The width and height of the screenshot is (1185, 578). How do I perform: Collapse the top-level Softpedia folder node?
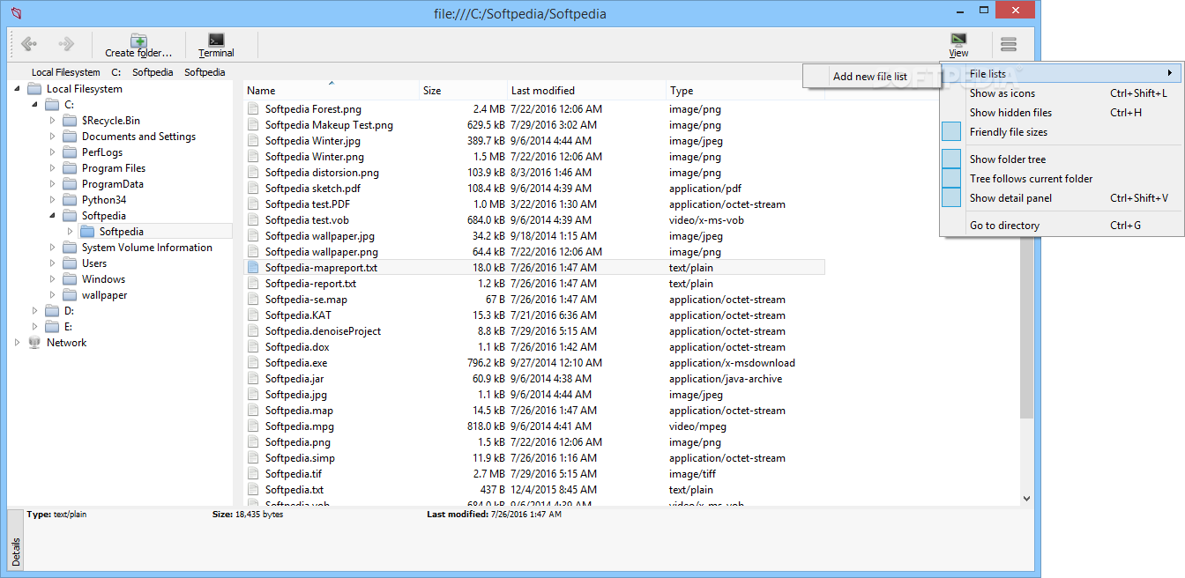pyautogui.click(x=53, y=216)
